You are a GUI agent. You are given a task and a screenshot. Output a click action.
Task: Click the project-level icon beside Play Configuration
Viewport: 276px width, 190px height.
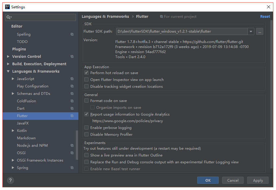point(72,86)
